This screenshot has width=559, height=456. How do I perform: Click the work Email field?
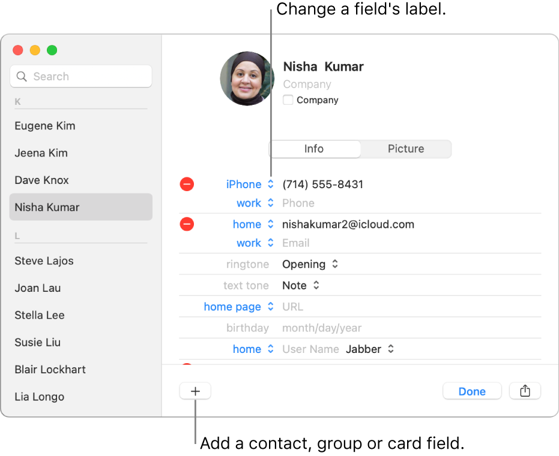pos(295,243)
